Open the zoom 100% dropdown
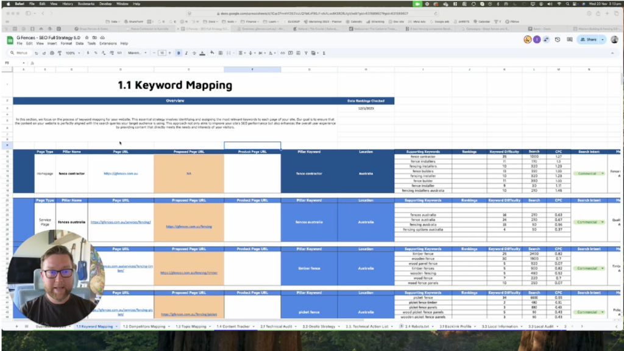 click(x=72, y=53)
